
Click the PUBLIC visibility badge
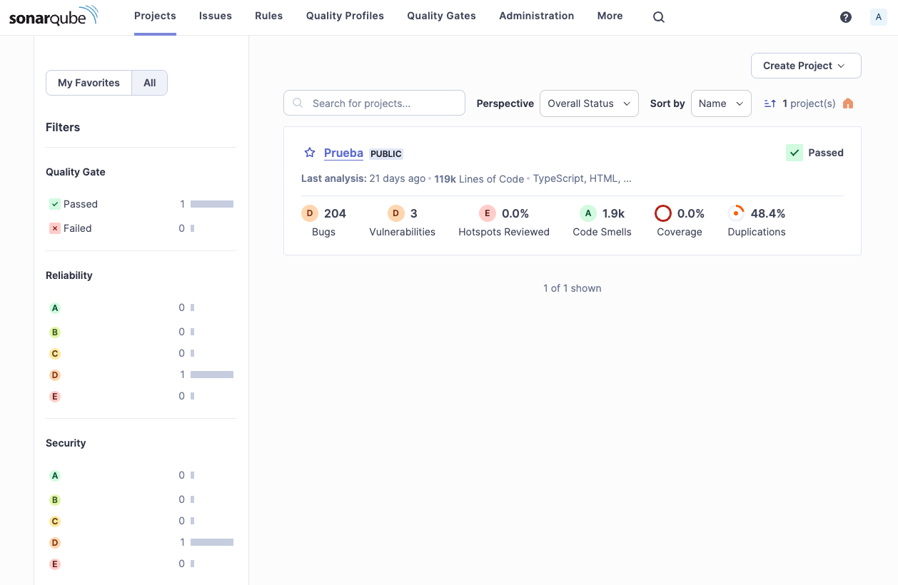point(386,153)
